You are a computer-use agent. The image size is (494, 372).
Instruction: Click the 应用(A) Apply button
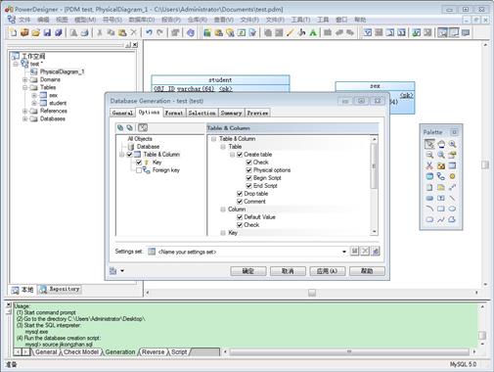(327, 271)
